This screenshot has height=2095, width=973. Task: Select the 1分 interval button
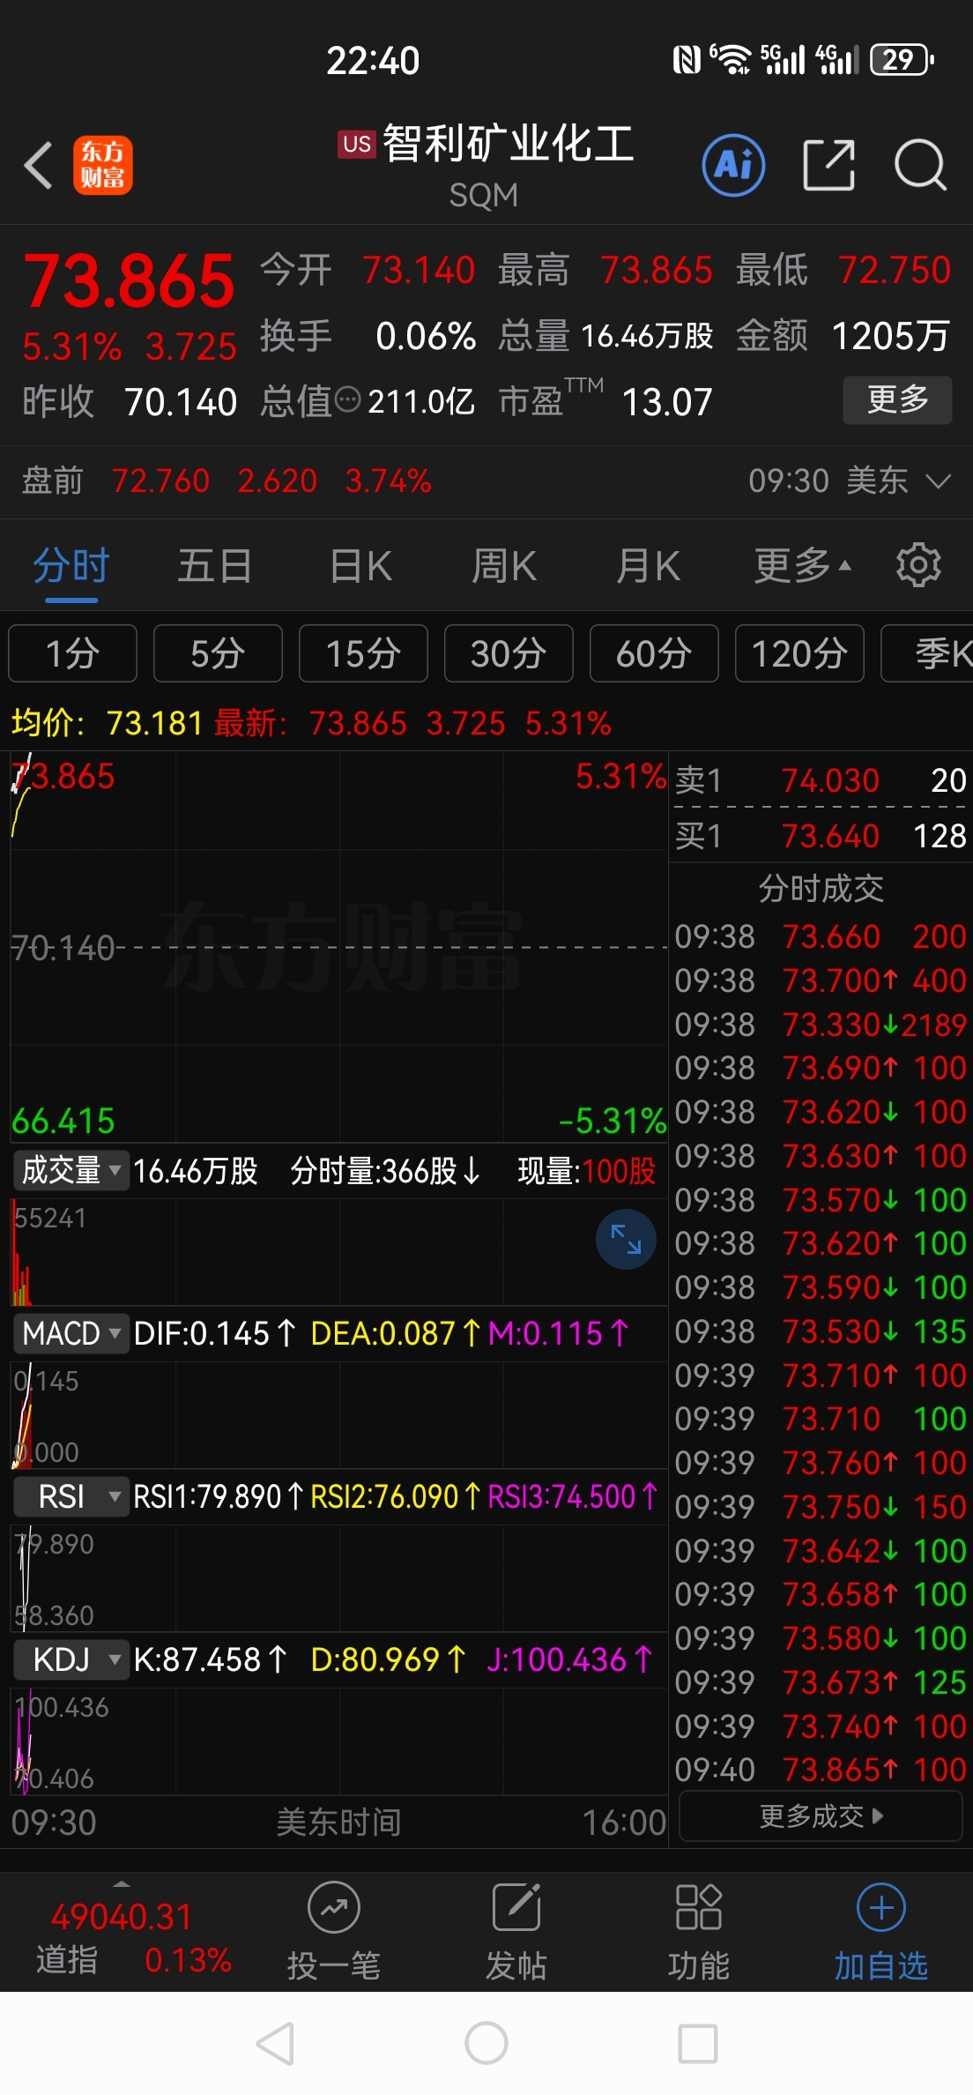[72, 653]
